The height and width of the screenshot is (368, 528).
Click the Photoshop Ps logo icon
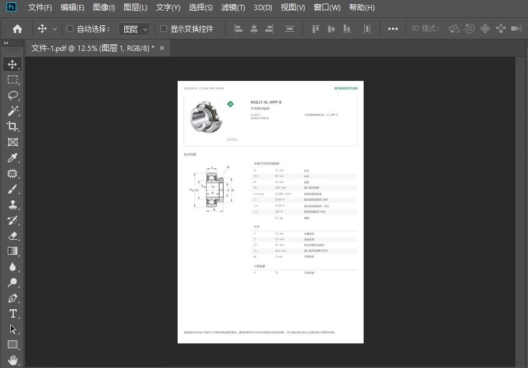coord(11,7)
